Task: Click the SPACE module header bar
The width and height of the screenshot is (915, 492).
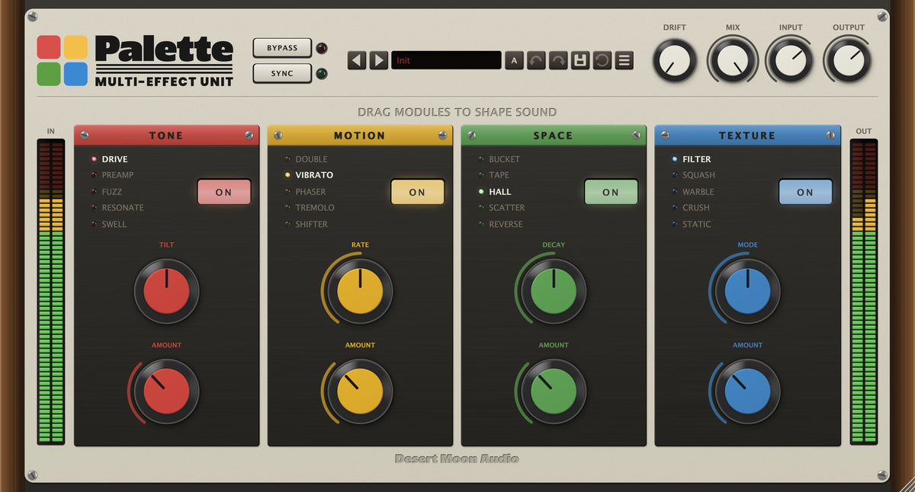Action: click(x=554, y=136)
